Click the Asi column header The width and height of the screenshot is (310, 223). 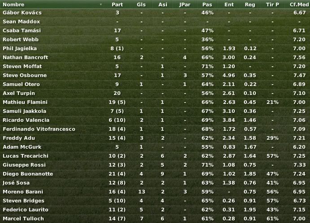pos(163,4)
